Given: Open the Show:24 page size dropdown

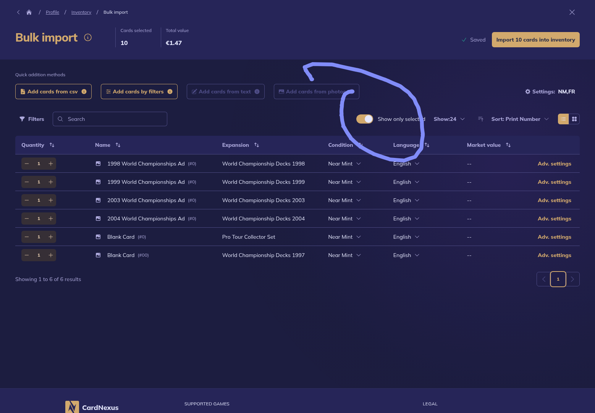Looking at the screenshot, I should click(x=449, y=119).
